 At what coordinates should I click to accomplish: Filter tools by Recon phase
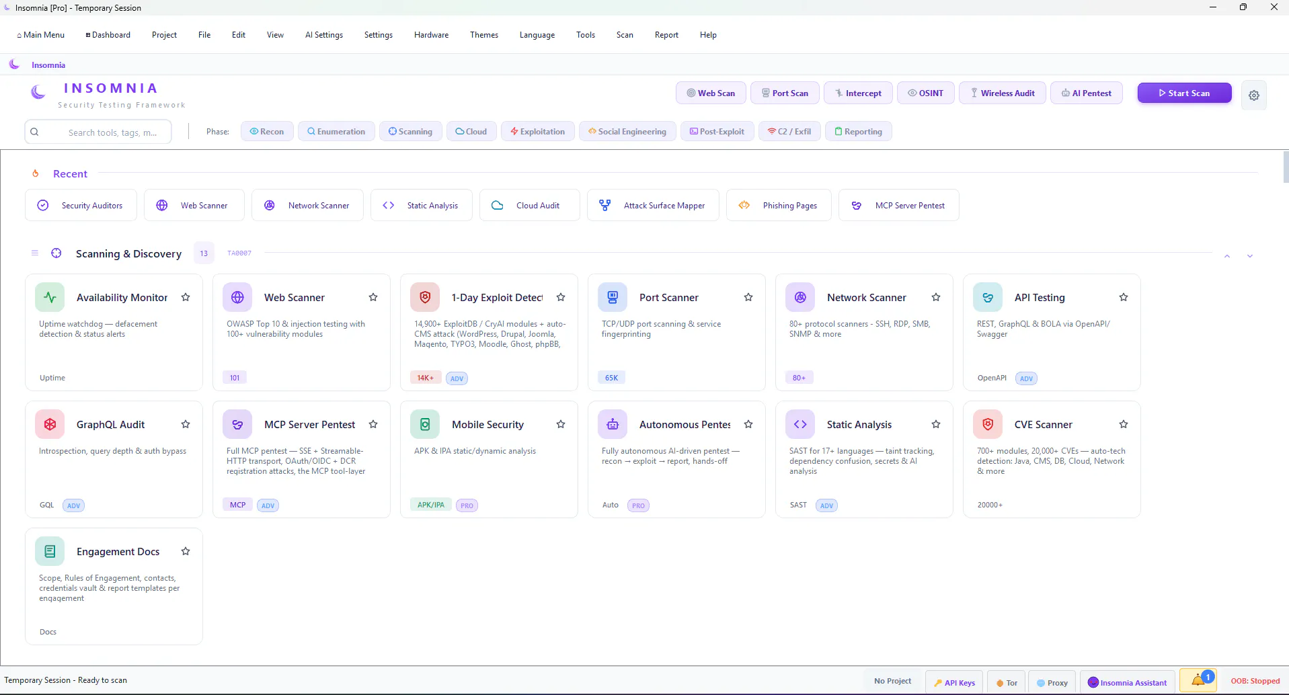(267, 132)
